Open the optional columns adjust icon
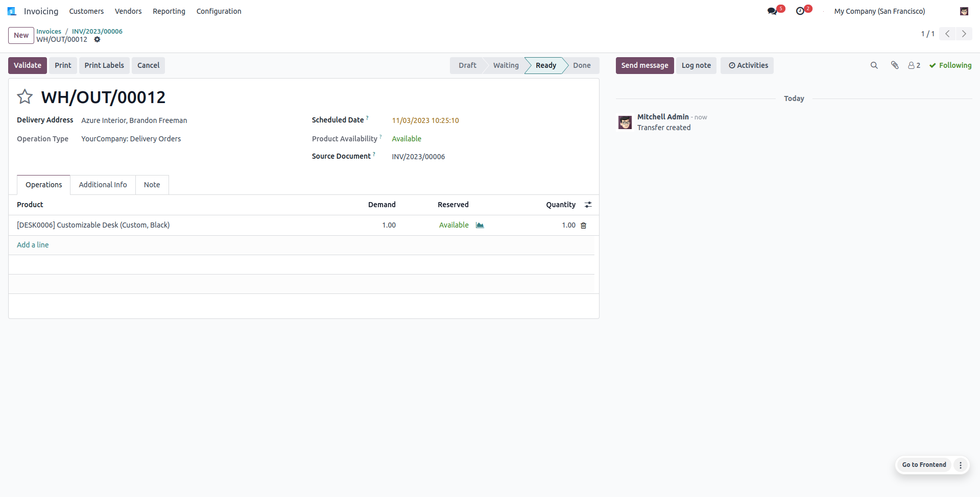Image resolution: width=980 pixels, height=497 pixels. click(x=588, y=205)
